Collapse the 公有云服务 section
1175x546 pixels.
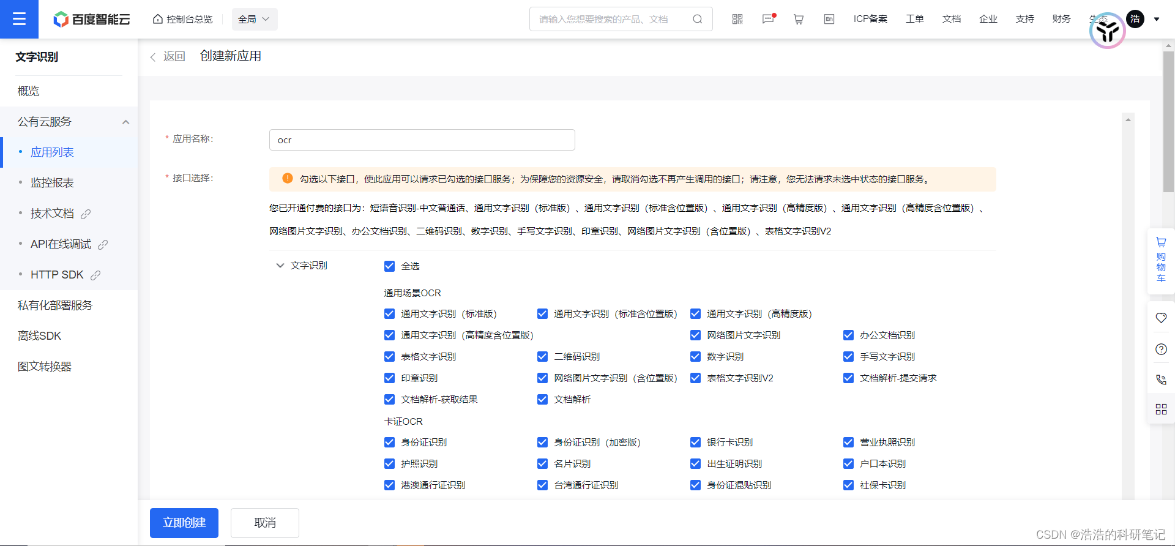(125, 122)
